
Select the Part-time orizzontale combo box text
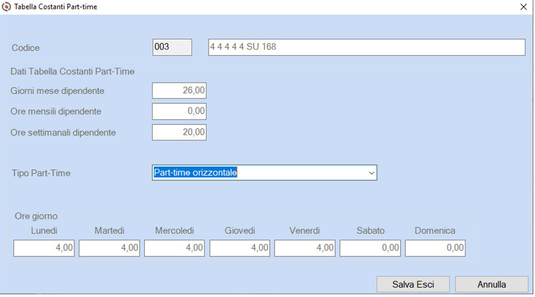pos(195,173)
